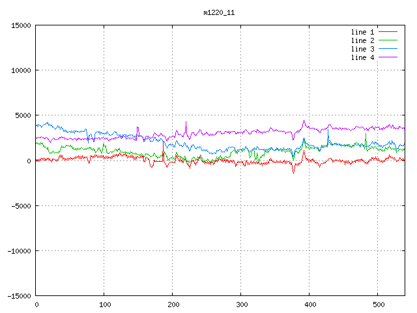
Task: Select the 'line 4' legend label
Action: 362,57
